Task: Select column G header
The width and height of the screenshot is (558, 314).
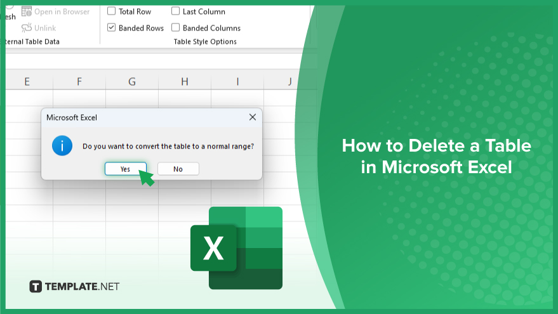Action: (x=132, y=81)
